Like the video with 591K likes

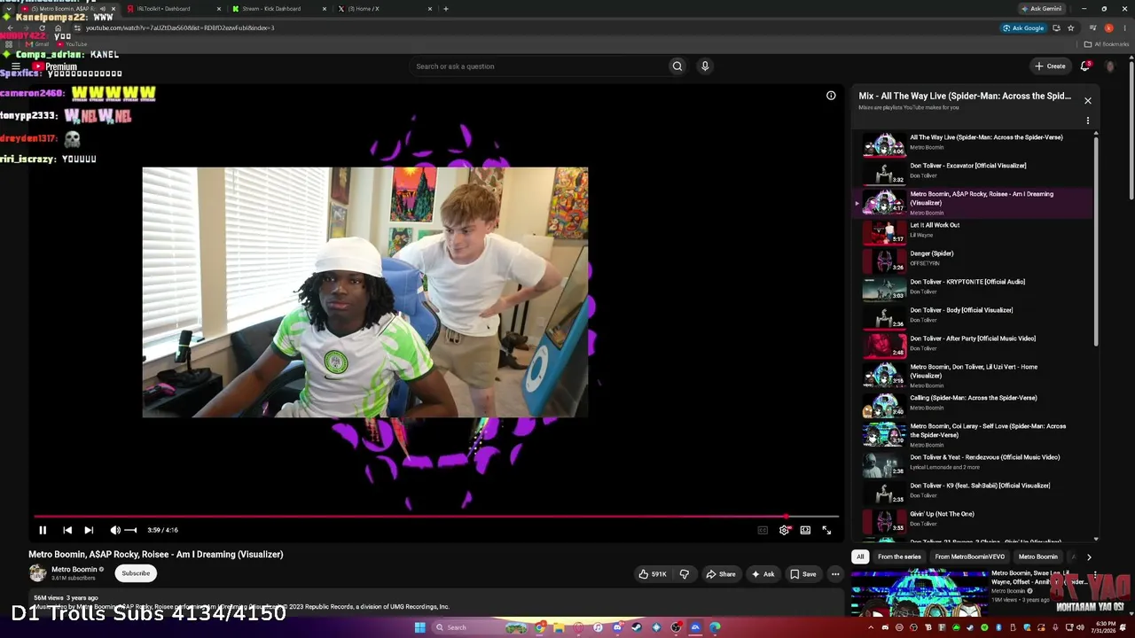(x=653, y=574)
